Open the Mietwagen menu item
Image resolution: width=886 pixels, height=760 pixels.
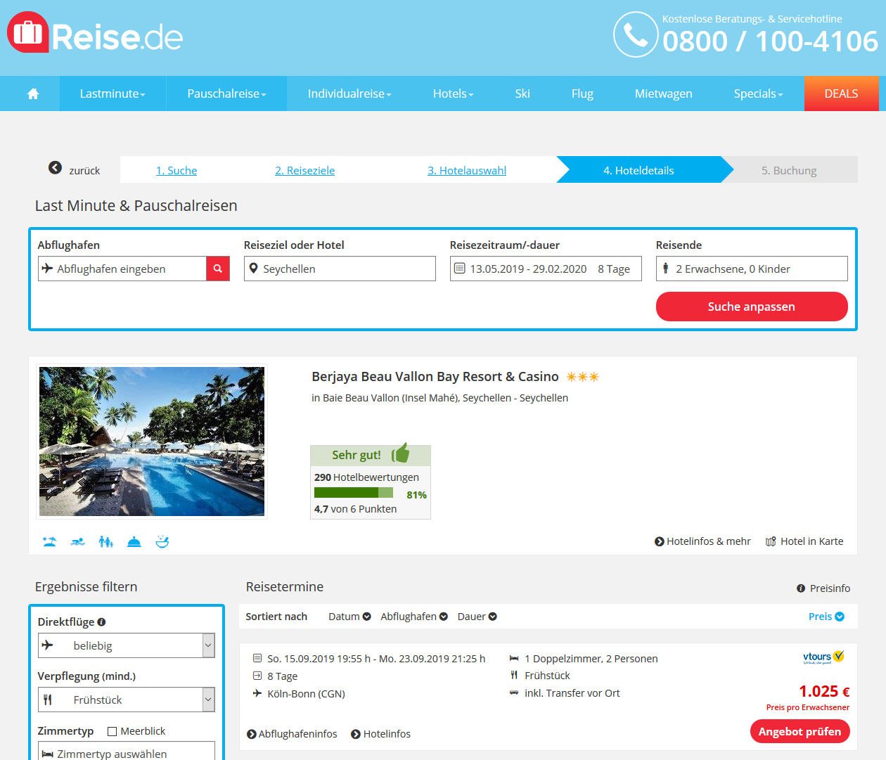pos(664,94)
